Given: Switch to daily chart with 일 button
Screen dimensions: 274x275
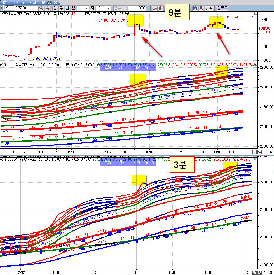Looking at the screenshot, I should point(55,8).
